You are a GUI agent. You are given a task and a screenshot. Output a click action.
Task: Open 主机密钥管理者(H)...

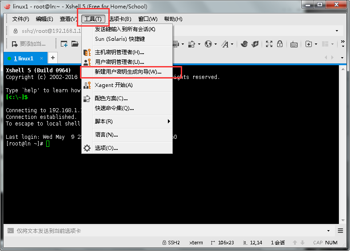(x=127, y=52)
